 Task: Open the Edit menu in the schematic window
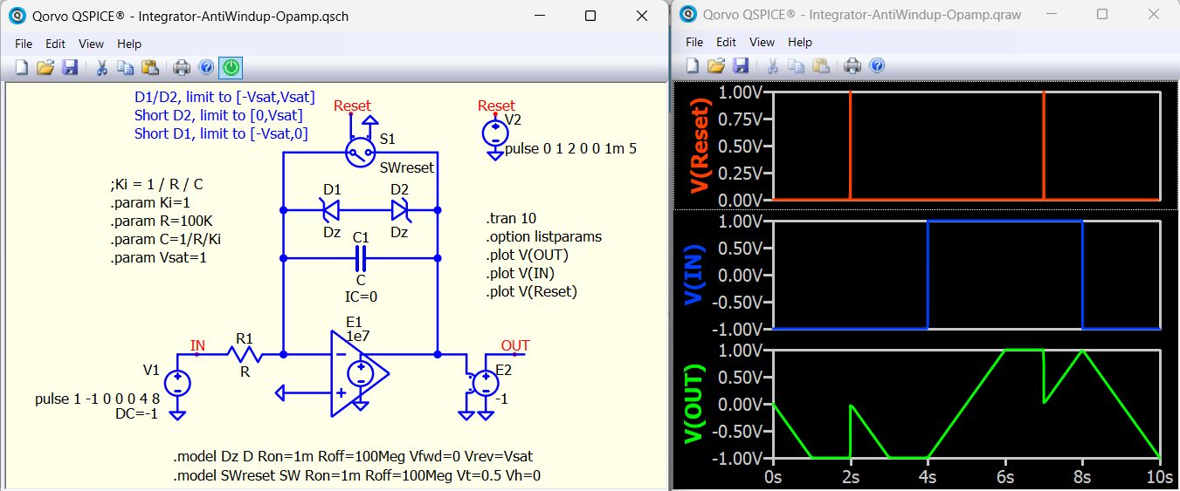[55, 44]
